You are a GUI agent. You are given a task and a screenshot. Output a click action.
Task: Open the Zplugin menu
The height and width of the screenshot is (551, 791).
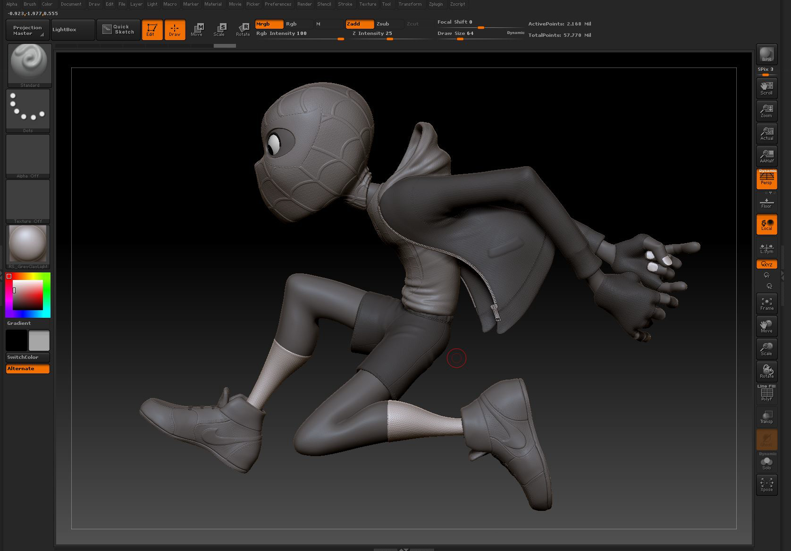[x=436, y=4]
